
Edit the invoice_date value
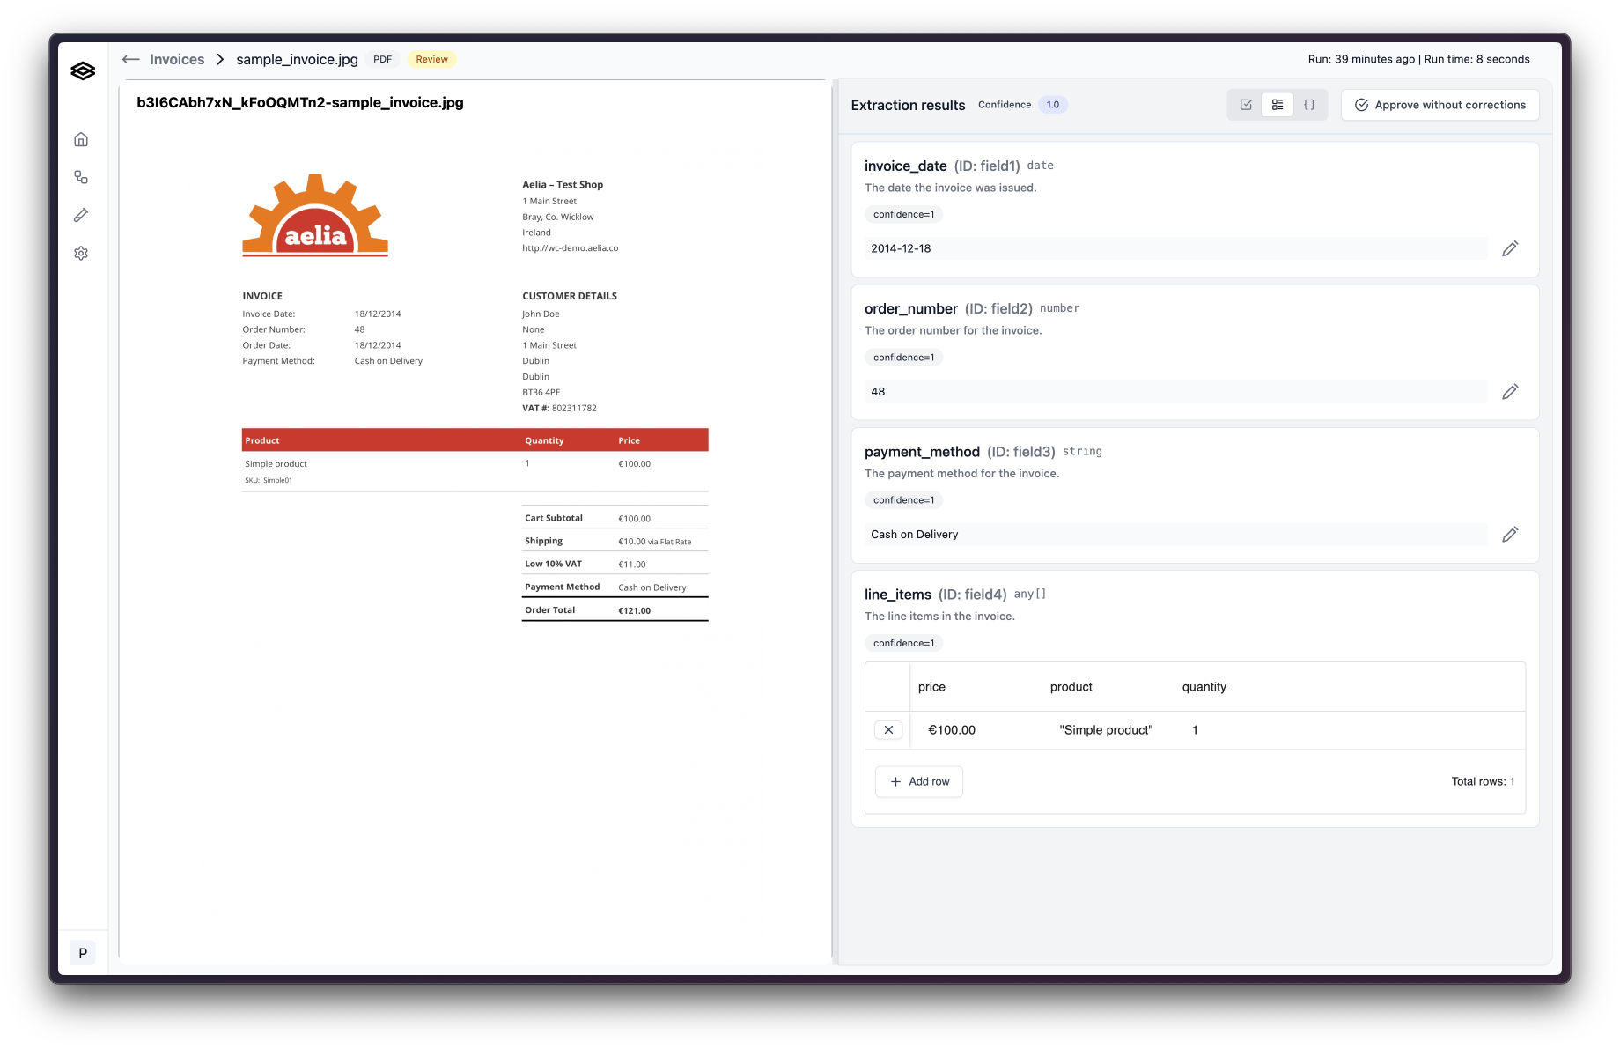coord(1509,249)
